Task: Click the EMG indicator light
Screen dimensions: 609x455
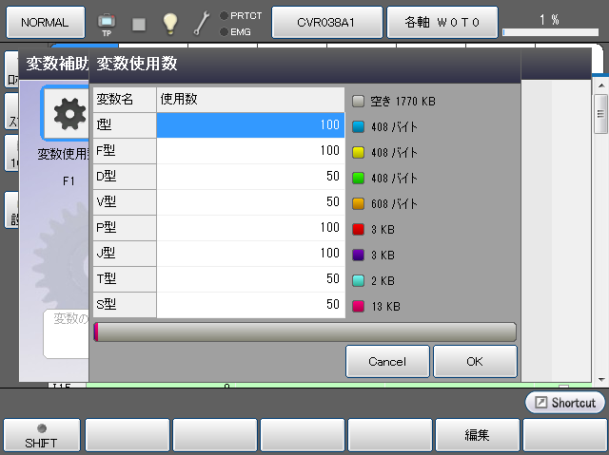Action: coord(224,31)
